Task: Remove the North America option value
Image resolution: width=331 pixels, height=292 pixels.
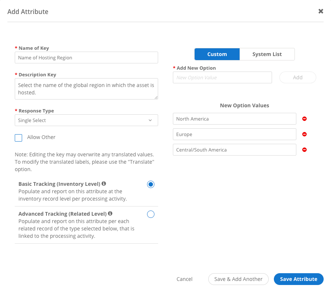Action: (304, 119)
